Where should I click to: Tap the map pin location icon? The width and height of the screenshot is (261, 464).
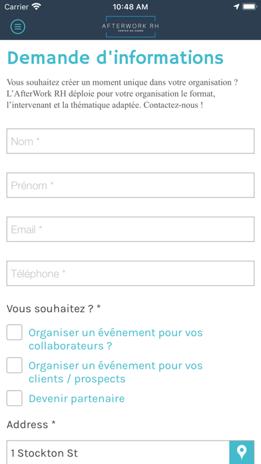[242, 453]
